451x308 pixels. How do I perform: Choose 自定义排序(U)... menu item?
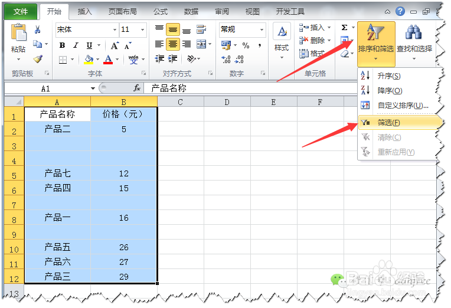point(398,105)
